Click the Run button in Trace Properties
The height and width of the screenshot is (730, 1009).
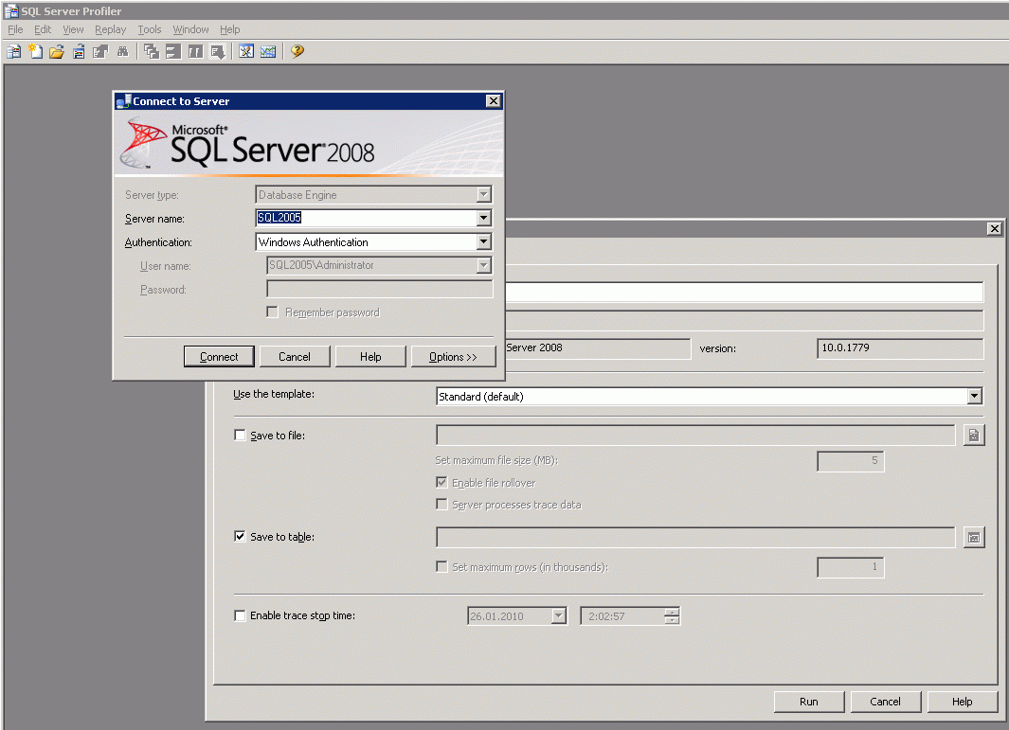(809, 702)
